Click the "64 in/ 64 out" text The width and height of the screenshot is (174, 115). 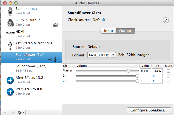[x=24, y=71]
